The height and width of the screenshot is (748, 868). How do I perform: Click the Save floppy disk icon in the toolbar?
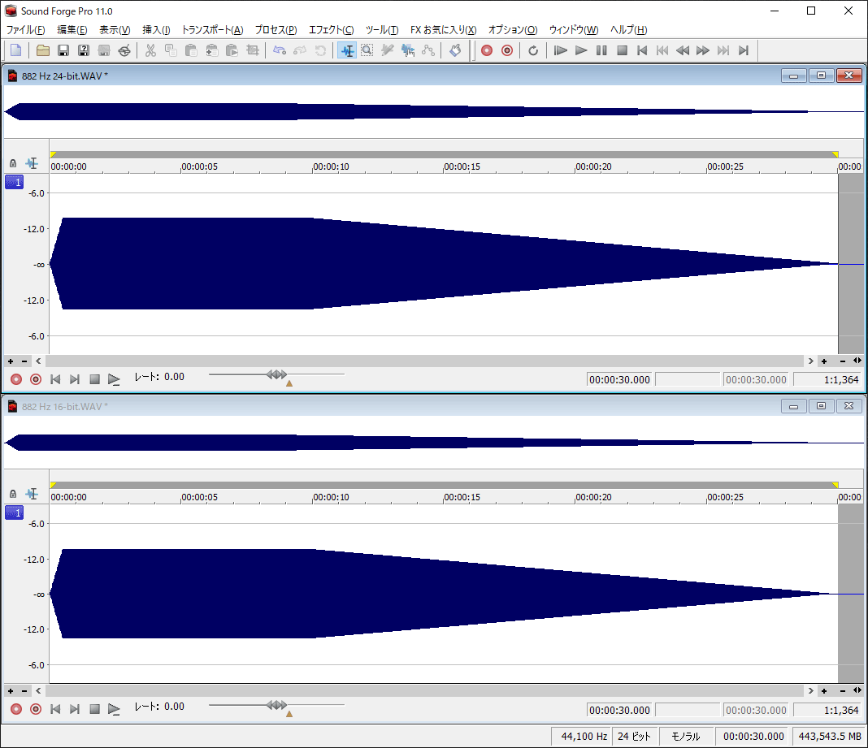coord(63,51)
